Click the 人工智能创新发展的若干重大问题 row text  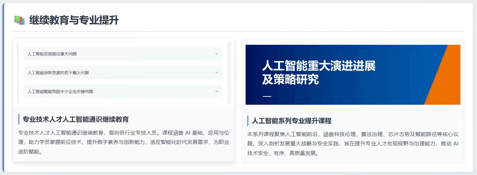click(x=58, y=73)
